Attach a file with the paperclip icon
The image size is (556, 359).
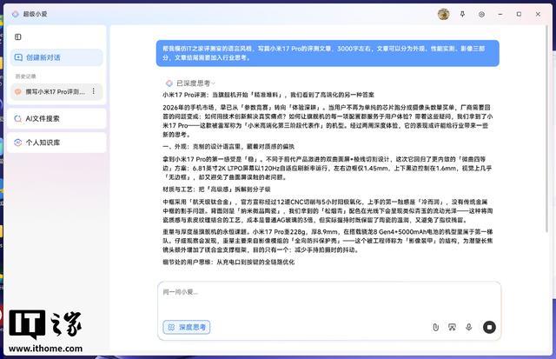click(x=436, y=327)
